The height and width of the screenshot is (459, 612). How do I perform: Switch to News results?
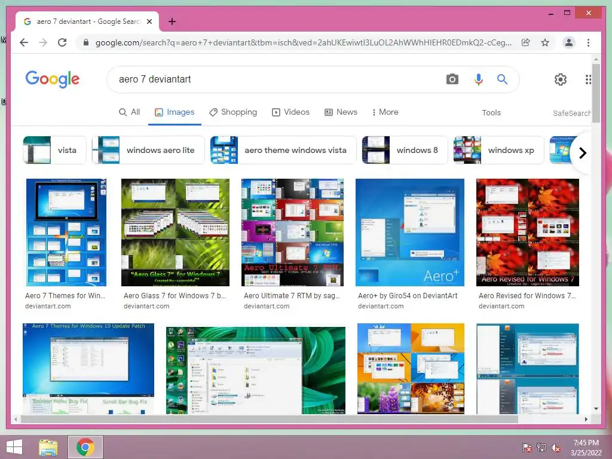click(341, 112)
